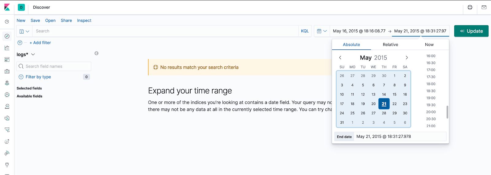Open the filter options circle icon
Image resolution: width=491 pixels, height=175 pixels.
pyautogui.click(x=20, y=43)
